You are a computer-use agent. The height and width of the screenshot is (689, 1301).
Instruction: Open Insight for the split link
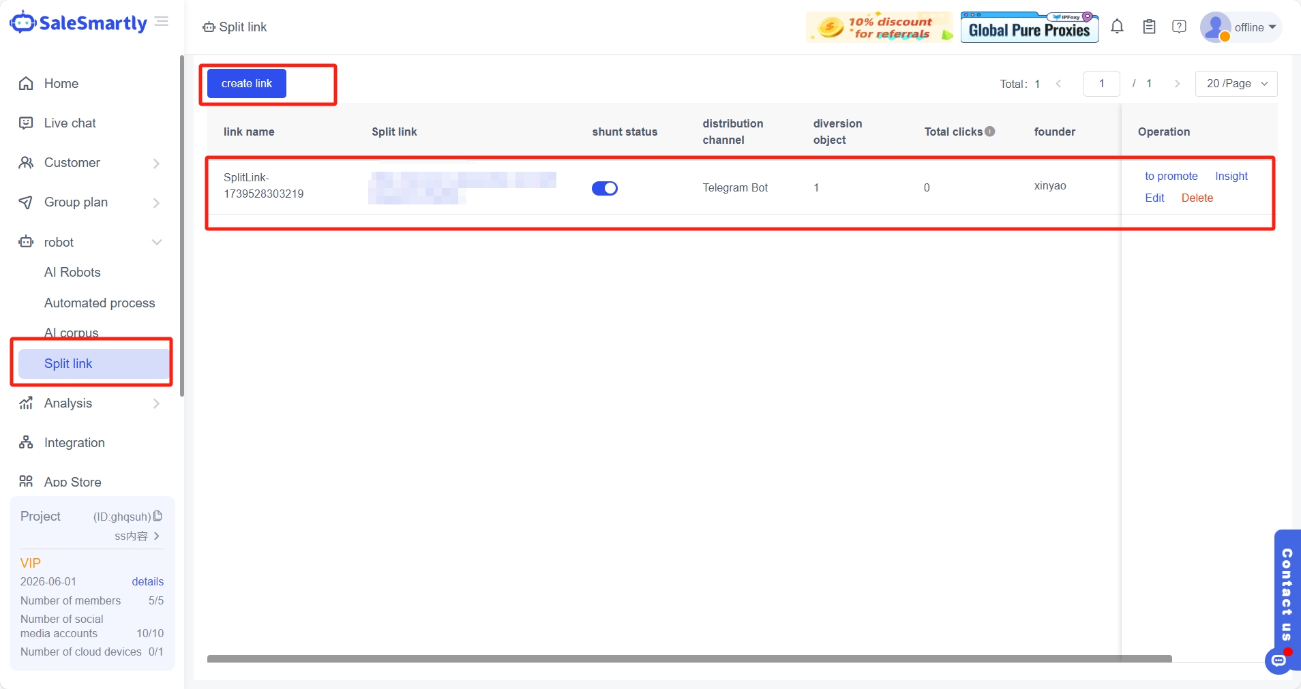(1231, 177)
